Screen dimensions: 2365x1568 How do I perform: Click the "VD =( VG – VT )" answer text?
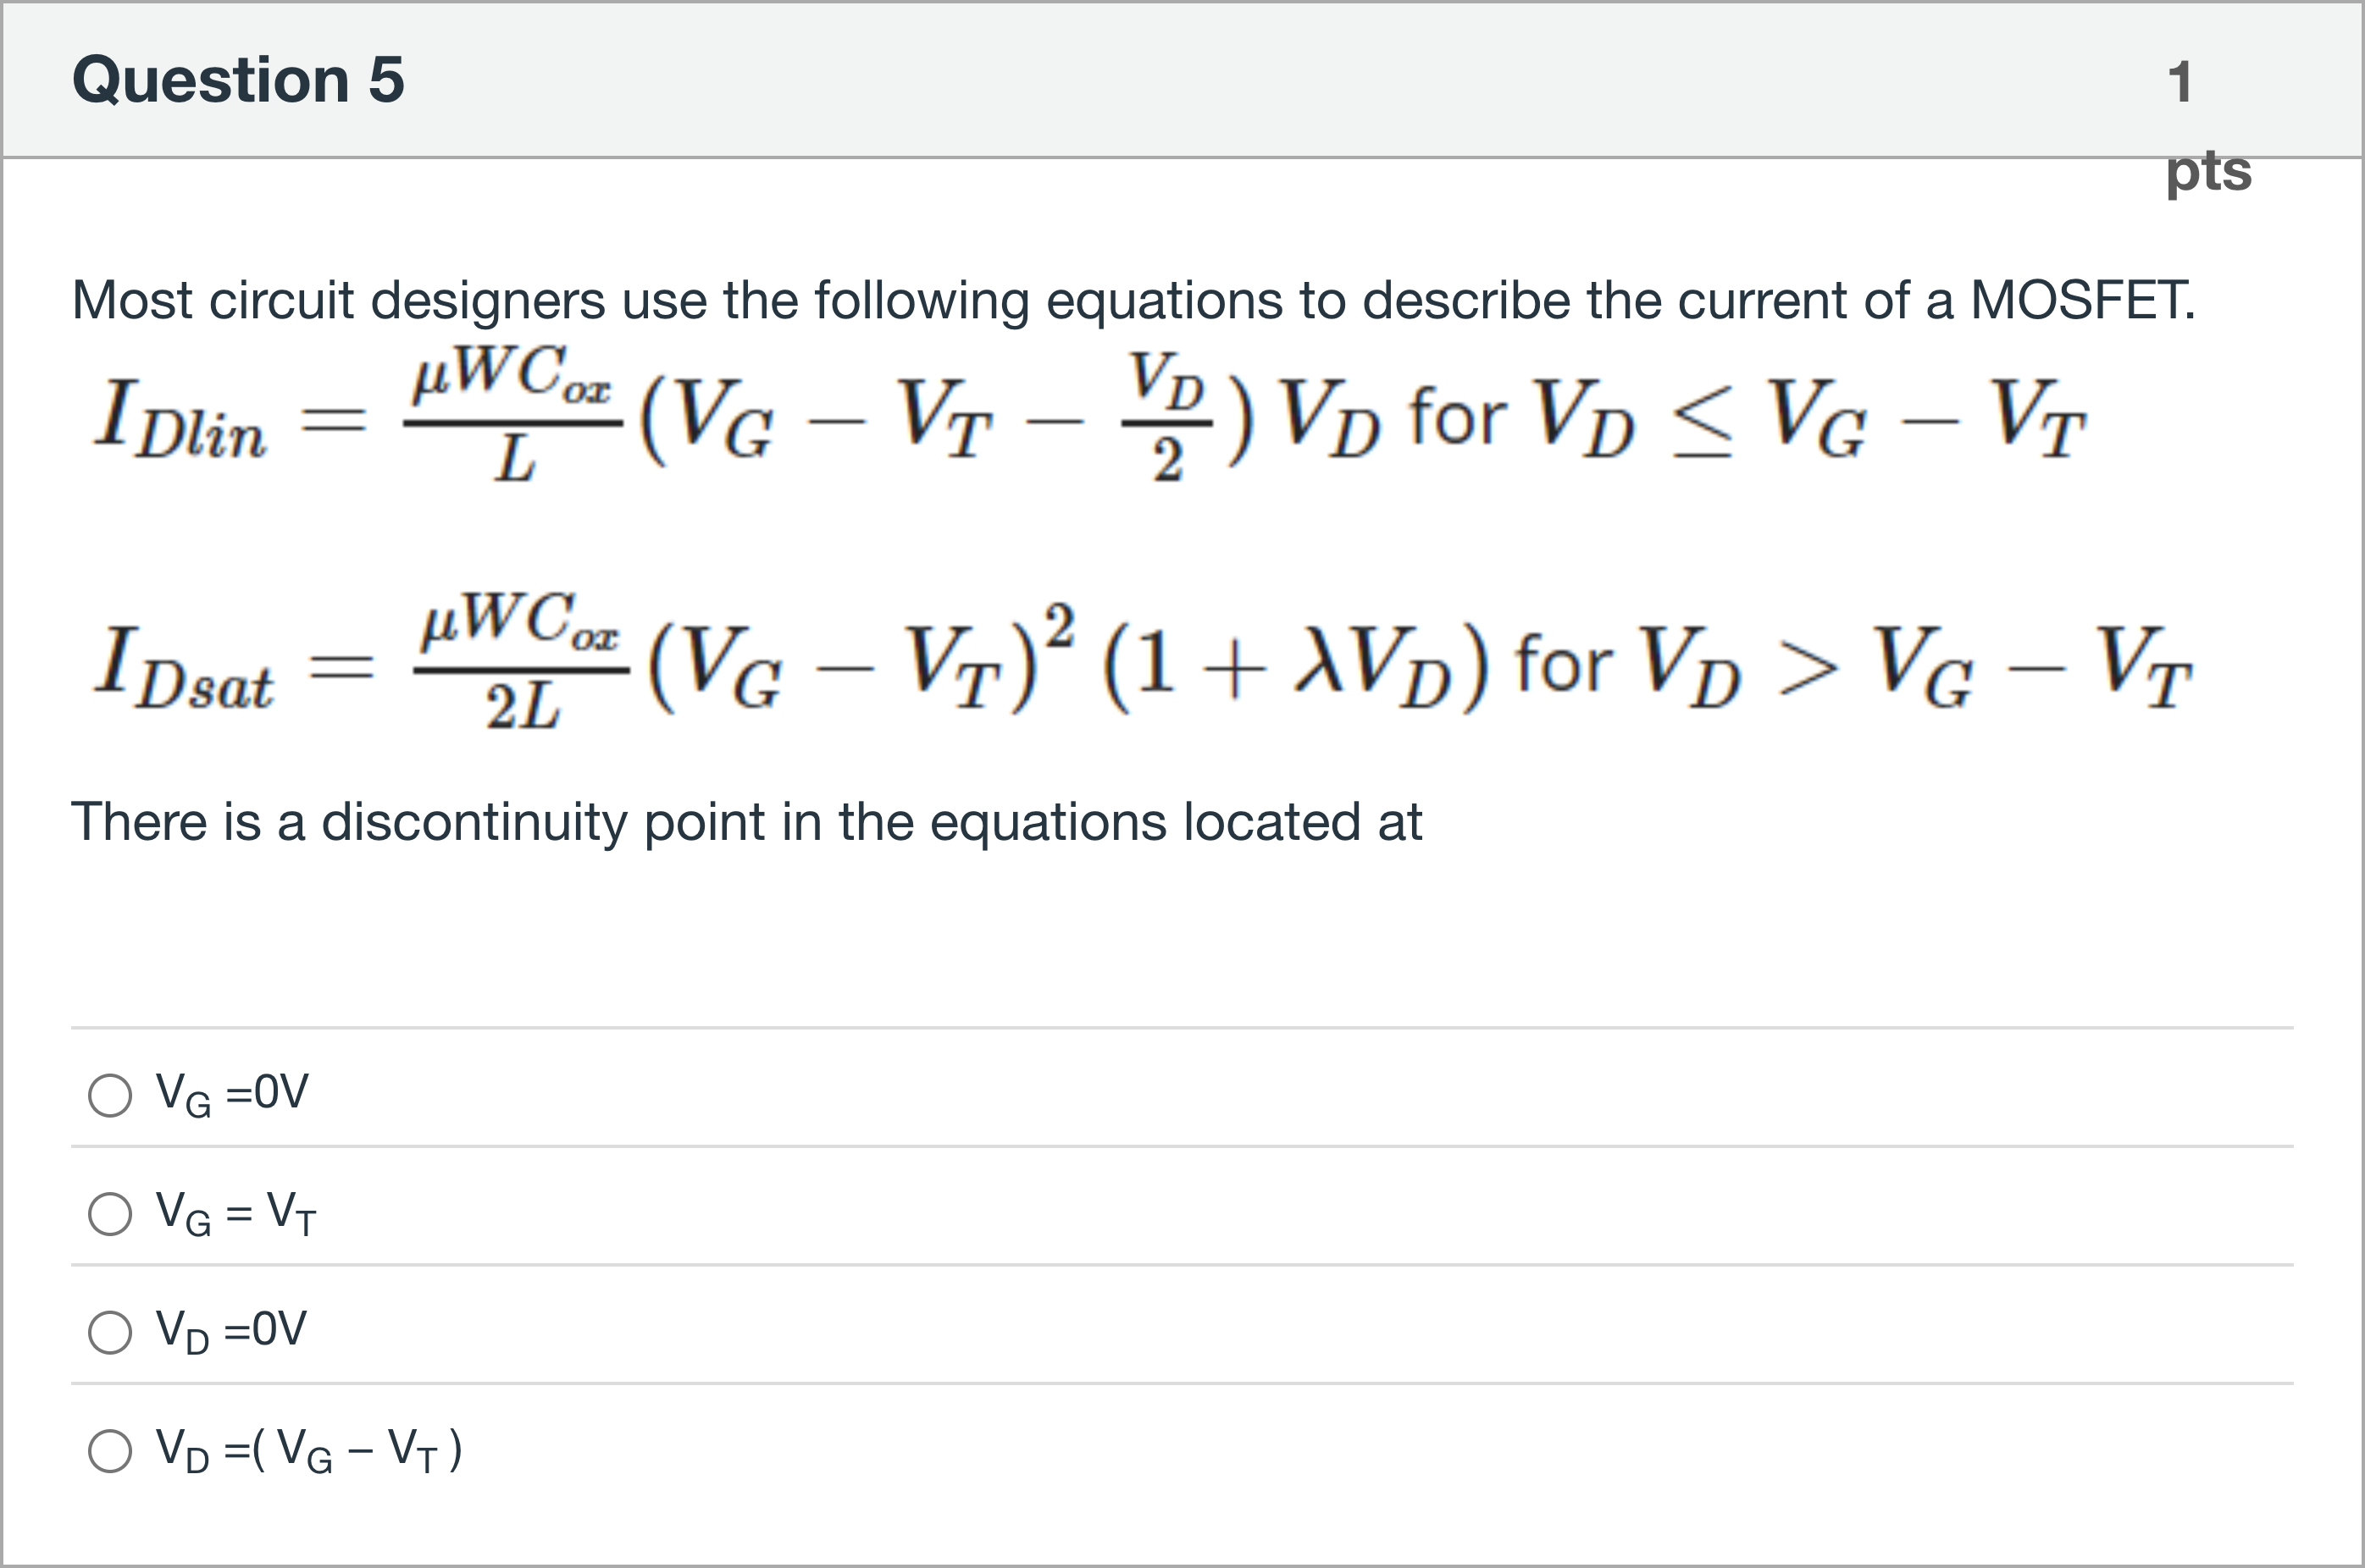click(x=308, y=1451)
